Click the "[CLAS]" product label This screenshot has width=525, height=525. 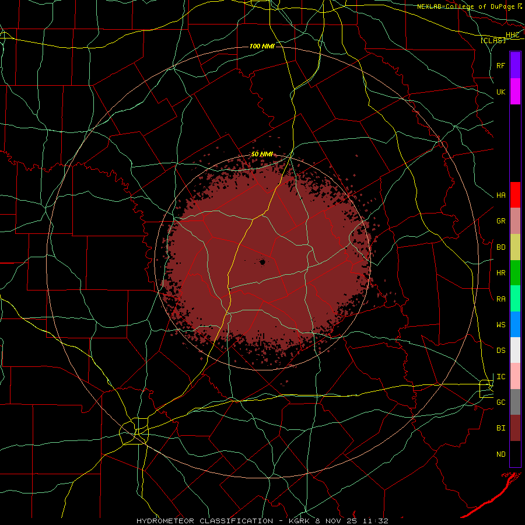point(493,40)
